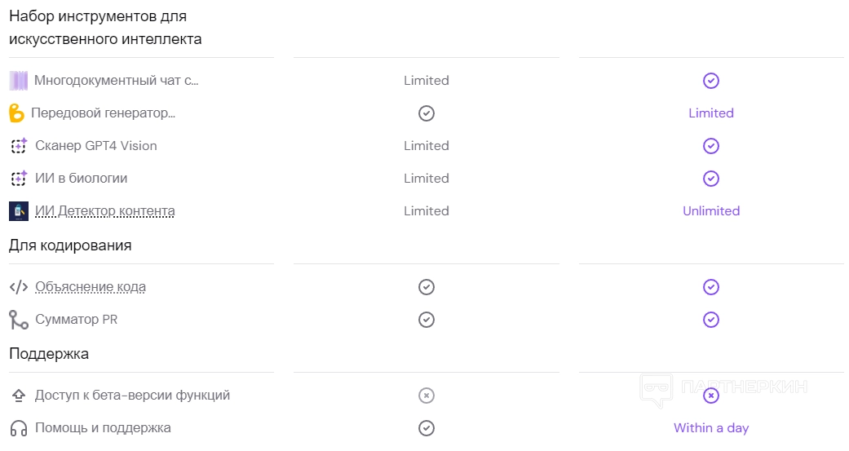Click the code explanation brackets icon
This screenshot has width=849, height=451.
pos(19,287)
